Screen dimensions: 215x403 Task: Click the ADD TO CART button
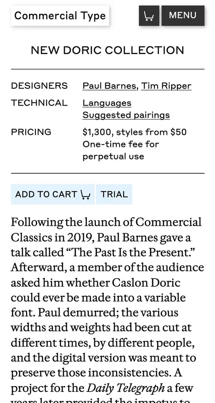click(x=53, y=194)
